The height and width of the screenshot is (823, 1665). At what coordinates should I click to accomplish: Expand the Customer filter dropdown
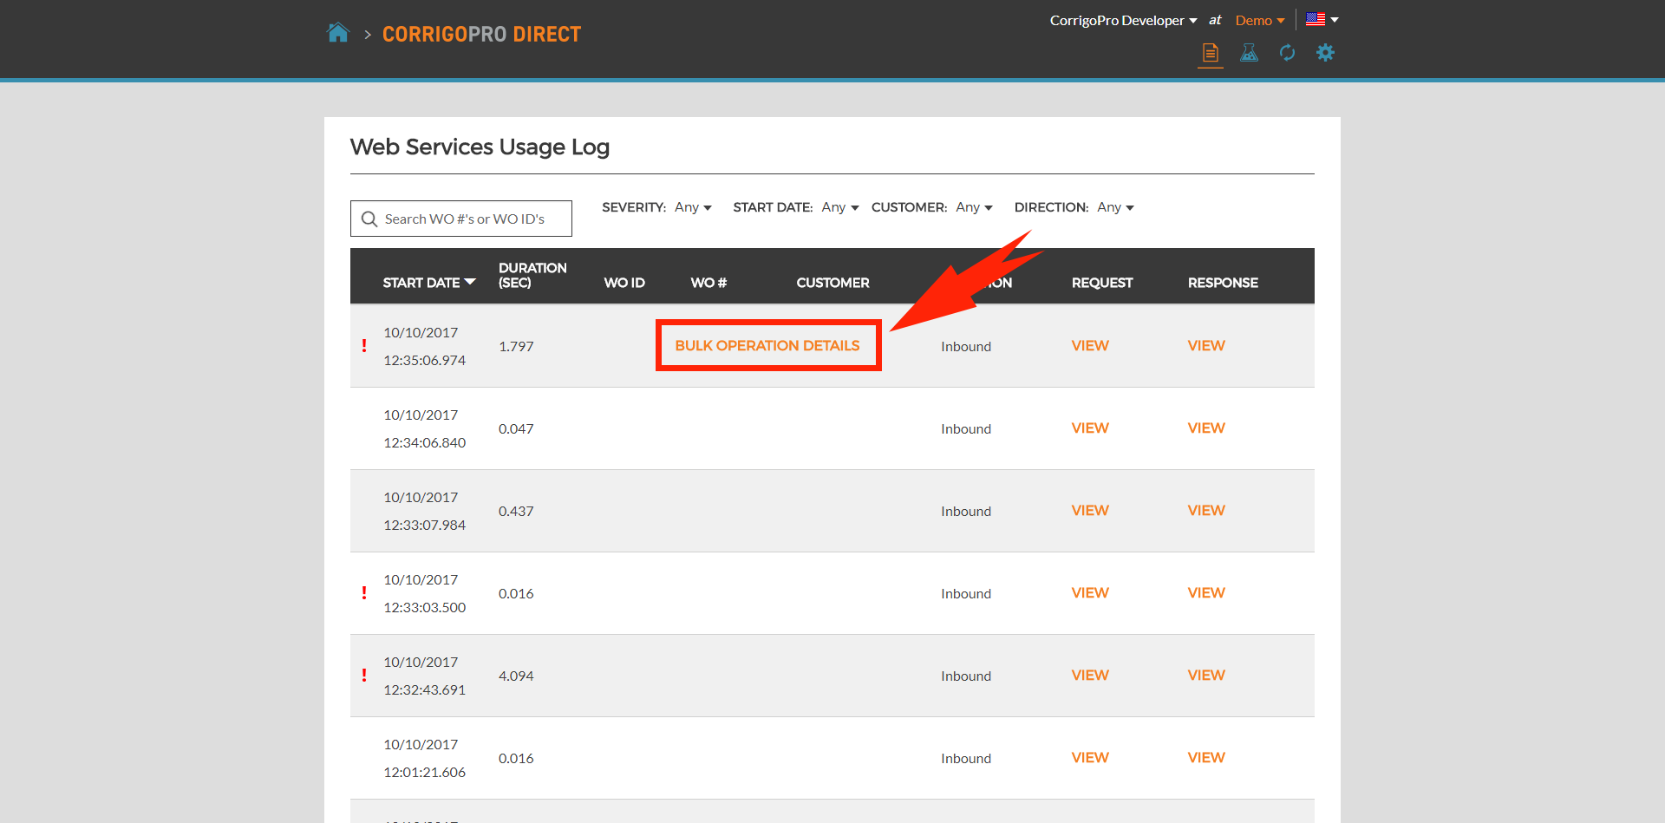(x=974, y=207)
